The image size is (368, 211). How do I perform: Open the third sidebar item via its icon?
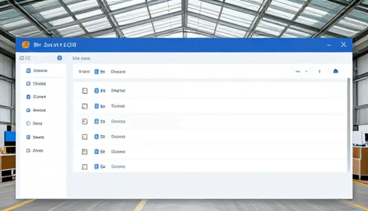click(x=28, y=97)
